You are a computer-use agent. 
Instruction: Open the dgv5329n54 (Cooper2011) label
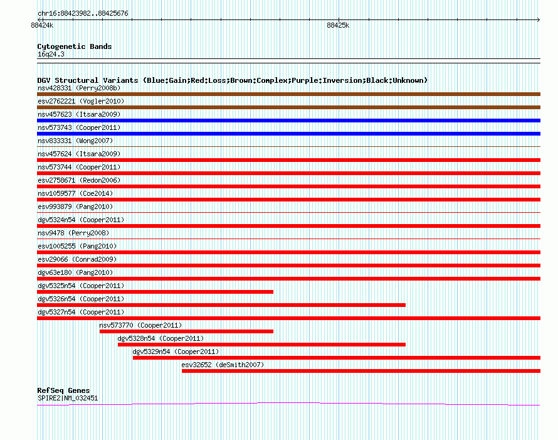tap(176, 351)
